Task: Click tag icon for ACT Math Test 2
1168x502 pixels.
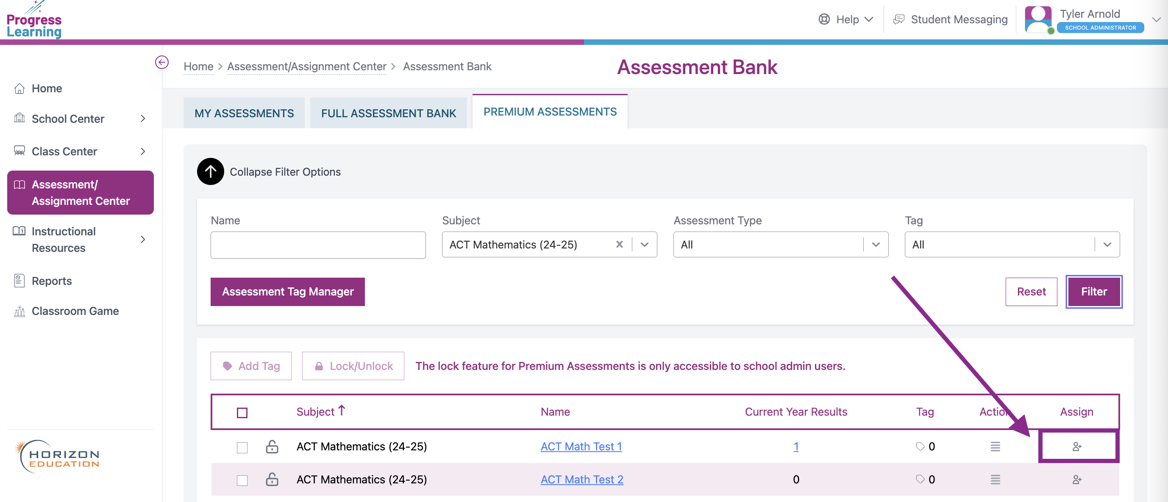Action: 920,479
